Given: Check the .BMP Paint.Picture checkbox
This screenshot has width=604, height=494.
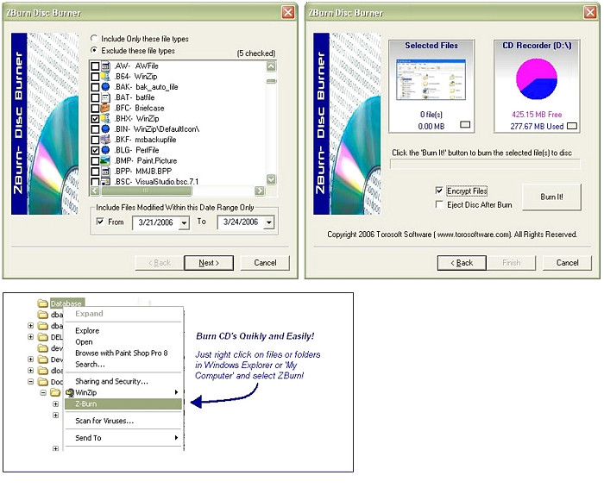Looking at the screenshot, I should click(x=95, y=161).
